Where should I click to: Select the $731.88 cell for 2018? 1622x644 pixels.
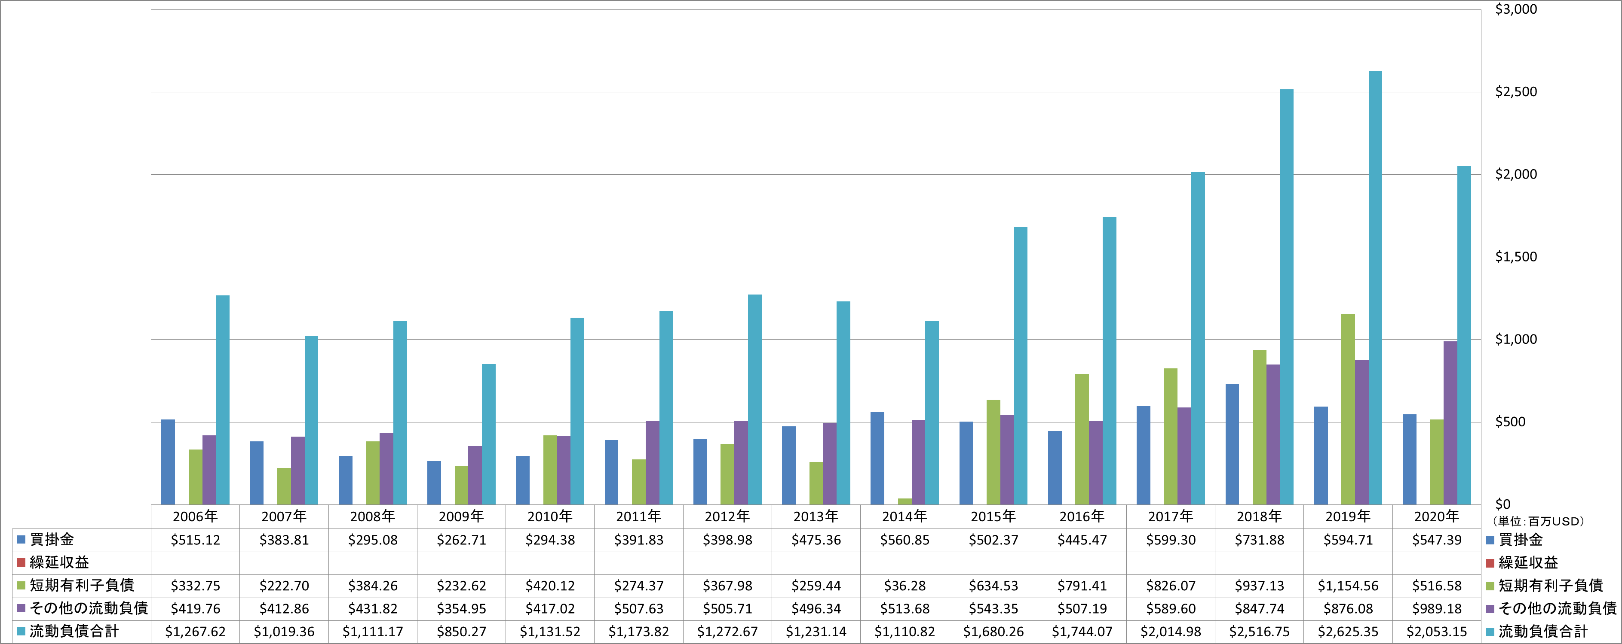1259,540
